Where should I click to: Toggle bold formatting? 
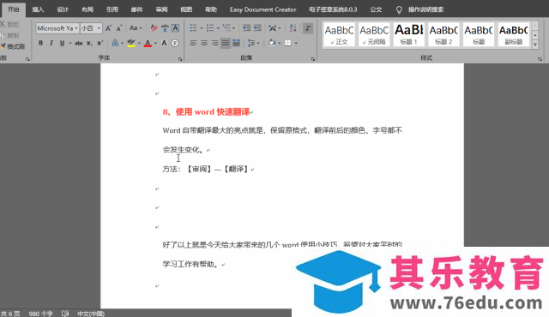coord(40,43)
